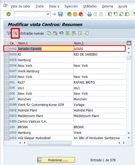Click the Delete entry icon
Screen dimensions: 135x165
55,33
